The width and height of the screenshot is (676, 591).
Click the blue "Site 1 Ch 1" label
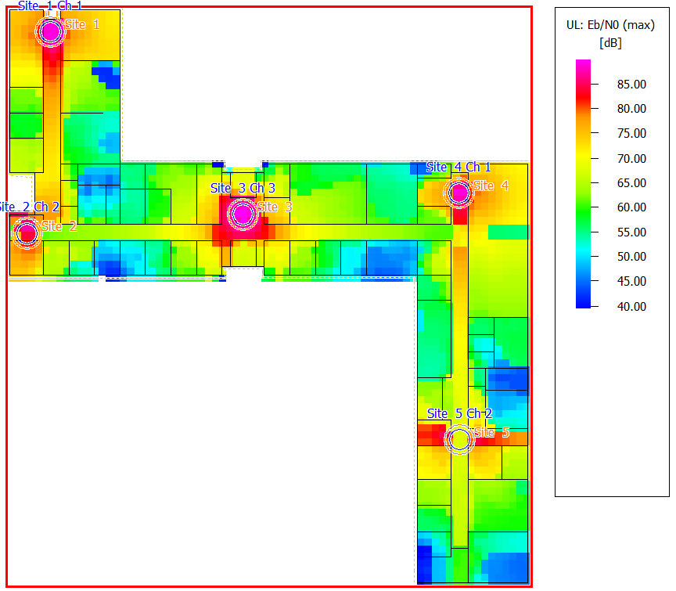pyautogui.click(x=50, y=6)
